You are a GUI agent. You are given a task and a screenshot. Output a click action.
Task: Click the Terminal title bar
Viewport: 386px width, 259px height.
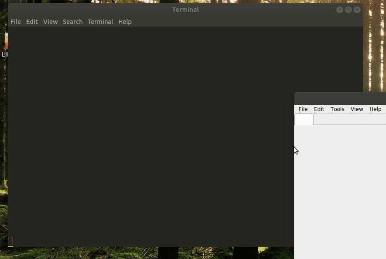coord(186,9)
